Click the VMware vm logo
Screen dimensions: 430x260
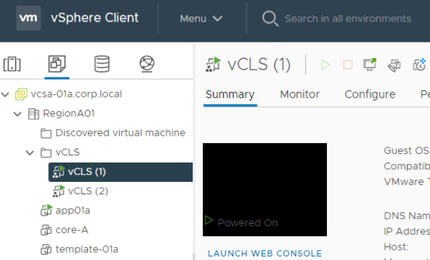(x=28, y=18)
